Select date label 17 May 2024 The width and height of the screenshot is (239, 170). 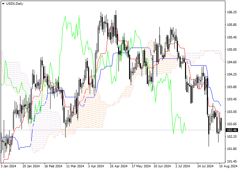(x=141, y=166)
